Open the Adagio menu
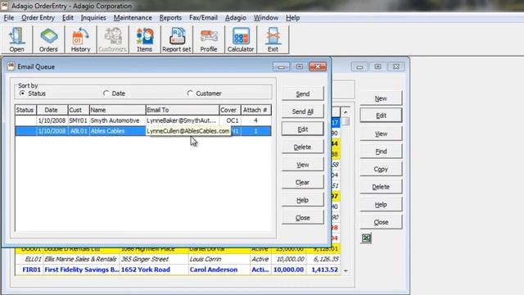 coord(236,18)
